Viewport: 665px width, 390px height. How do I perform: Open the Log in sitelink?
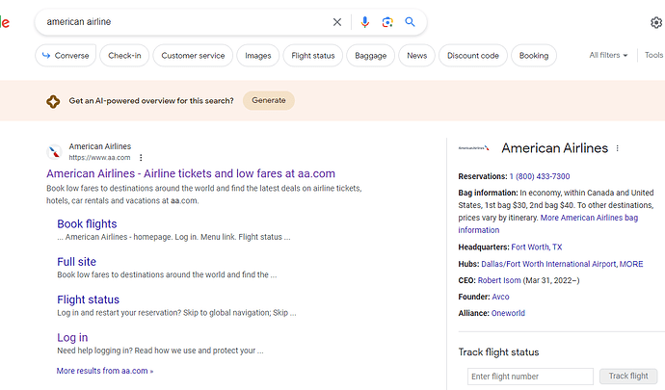click(72, 337)
